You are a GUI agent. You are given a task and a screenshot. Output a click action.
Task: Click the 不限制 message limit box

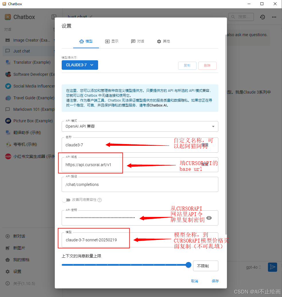click(x=205, y=266)
